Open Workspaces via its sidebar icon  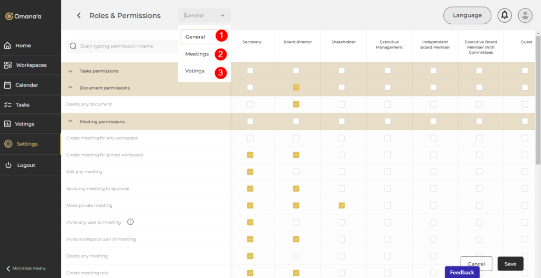click(x=7, y=65)
